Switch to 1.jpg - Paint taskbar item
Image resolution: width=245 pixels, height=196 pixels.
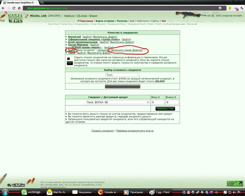pos(160,192)
